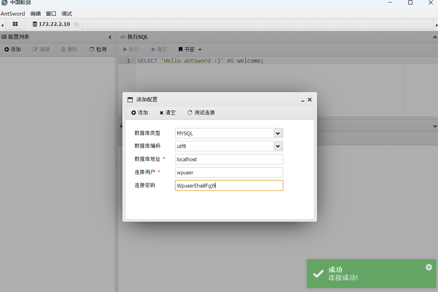Select the 172.22.2.18 database tab

tap(51, 24)
